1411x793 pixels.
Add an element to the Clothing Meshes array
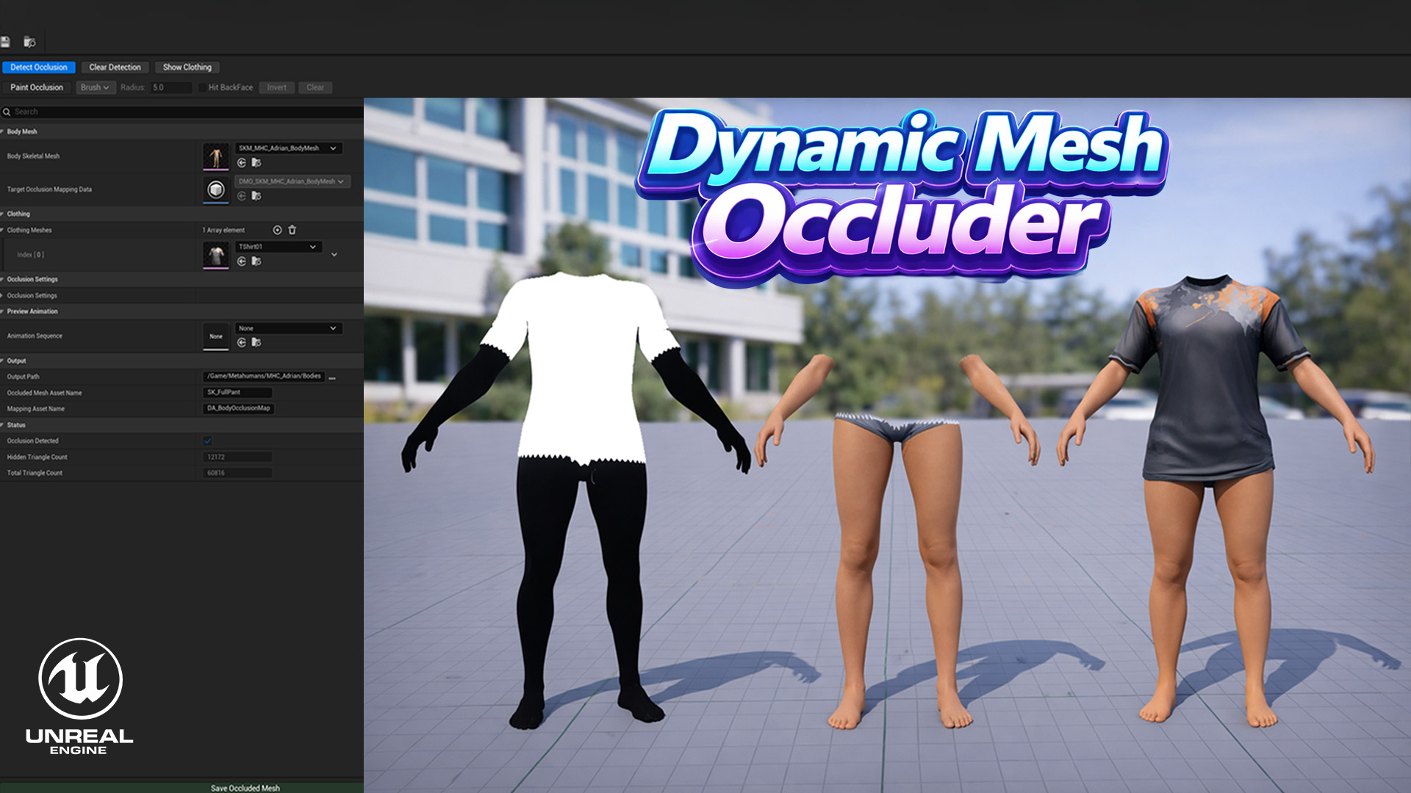pos(277,230)
